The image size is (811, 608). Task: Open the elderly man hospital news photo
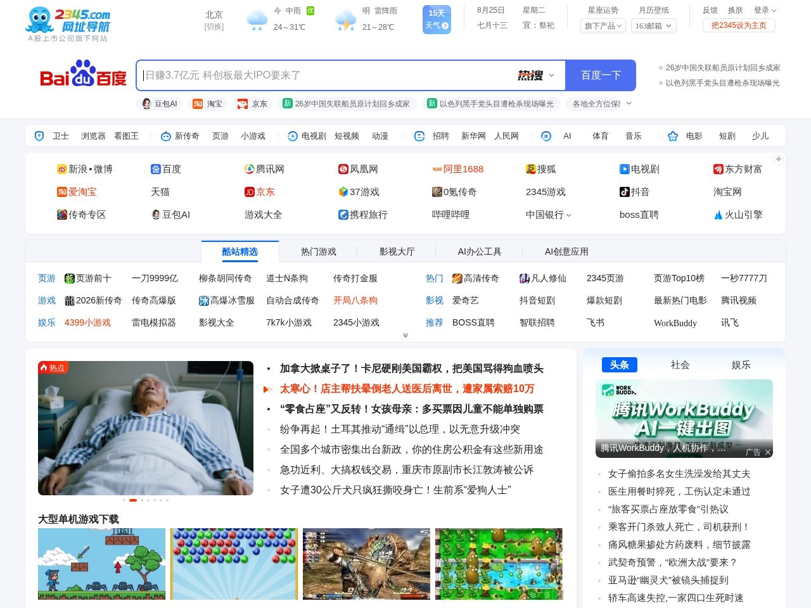pyautogui.click(x=146, y=428)
